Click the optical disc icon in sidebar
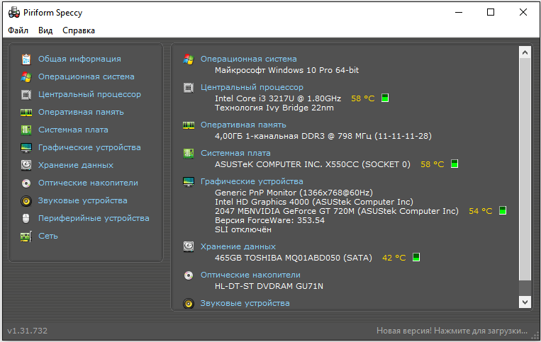 click(x=26, y=183)
